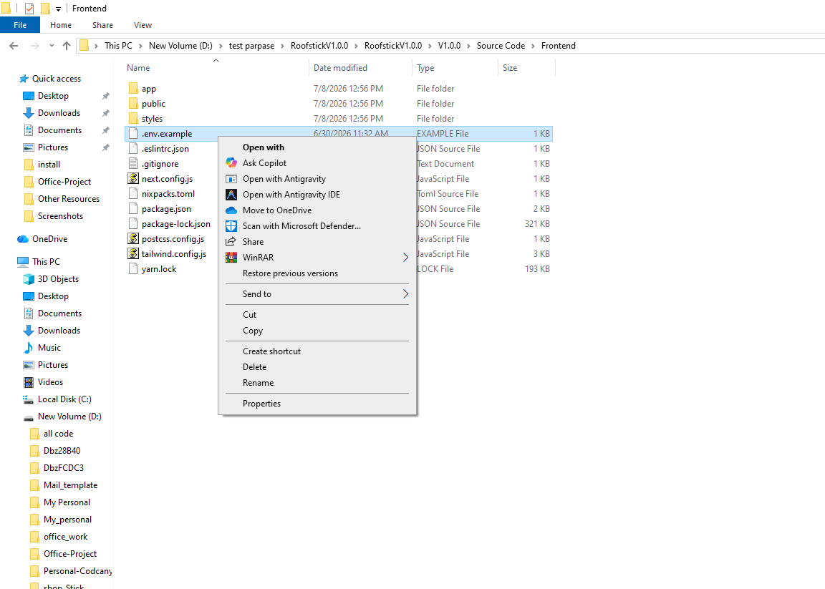Choose Delete from the context menu

tap(255, 367)
